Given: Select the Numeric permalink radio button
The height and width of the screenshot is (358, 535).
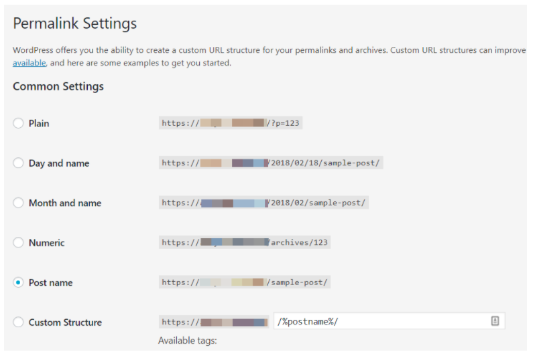Looking at the screenshot, I should (18, 242).
